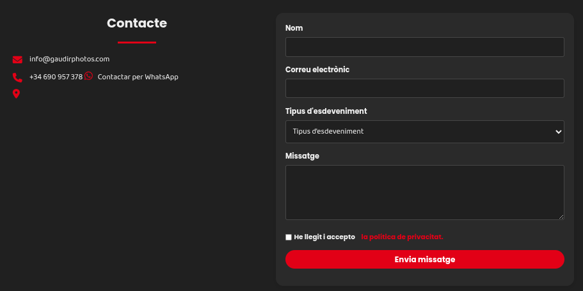The width and height of the screenshot is (583, 291).
Task: Focus the Nom text field
Action: [424, 47]
